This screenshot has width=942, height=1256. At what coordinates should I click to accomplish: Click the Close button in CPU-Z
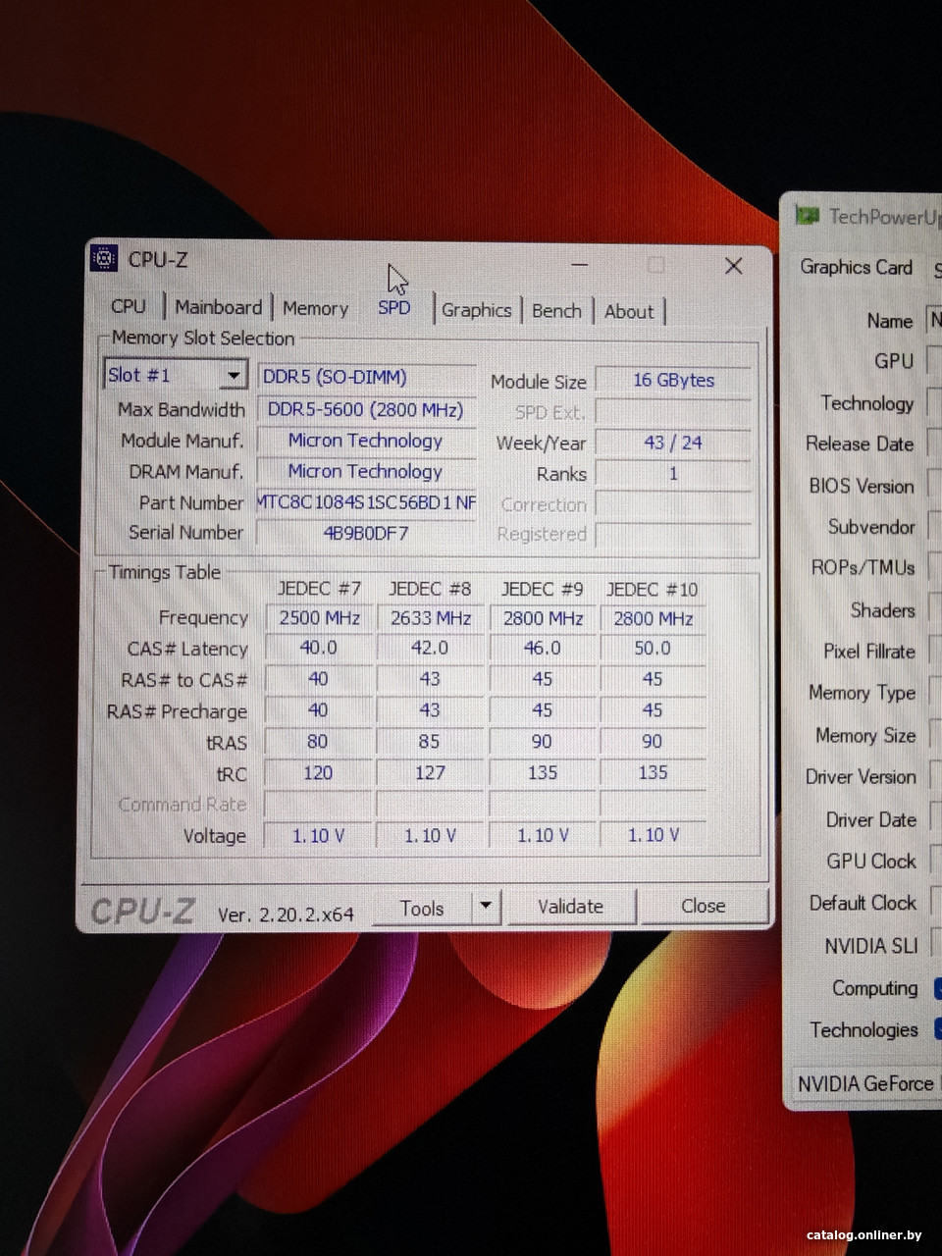704,906
